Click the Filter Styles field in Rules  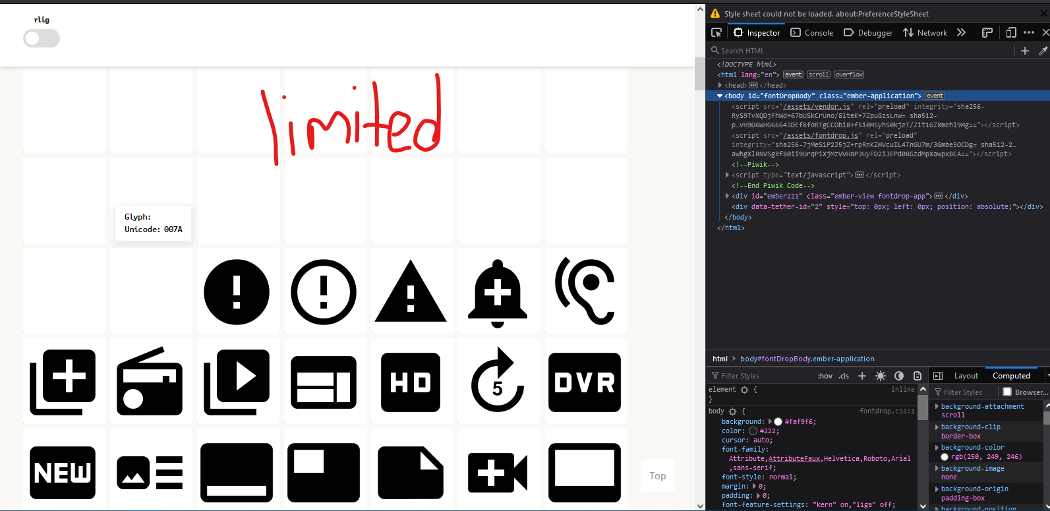click(761, 376)
